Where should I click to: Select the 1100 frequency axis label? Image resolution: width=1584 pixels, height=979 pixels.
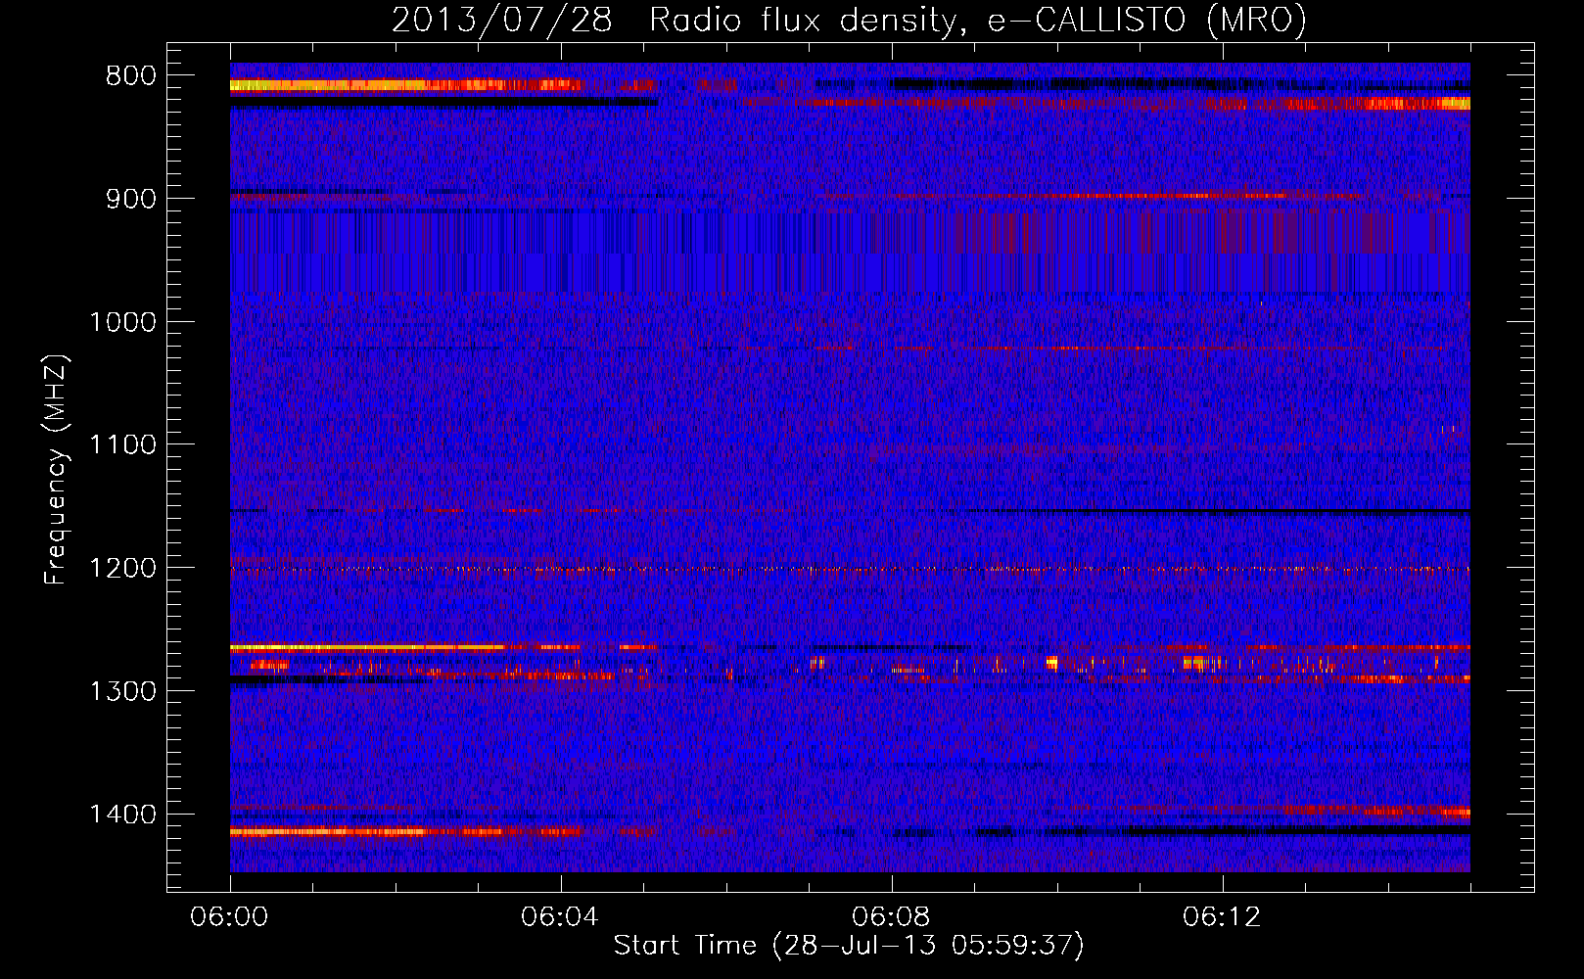point(122,445)
